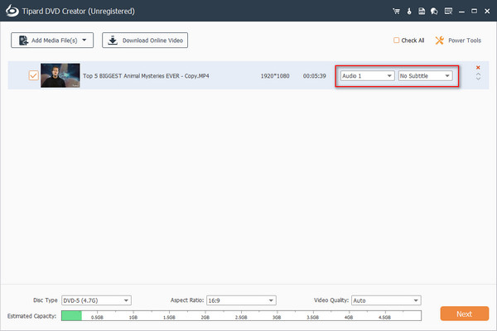Open the Disc Type DVD-5 dropdown
This screenshot has height=331, width=497.
coord(96,300)
